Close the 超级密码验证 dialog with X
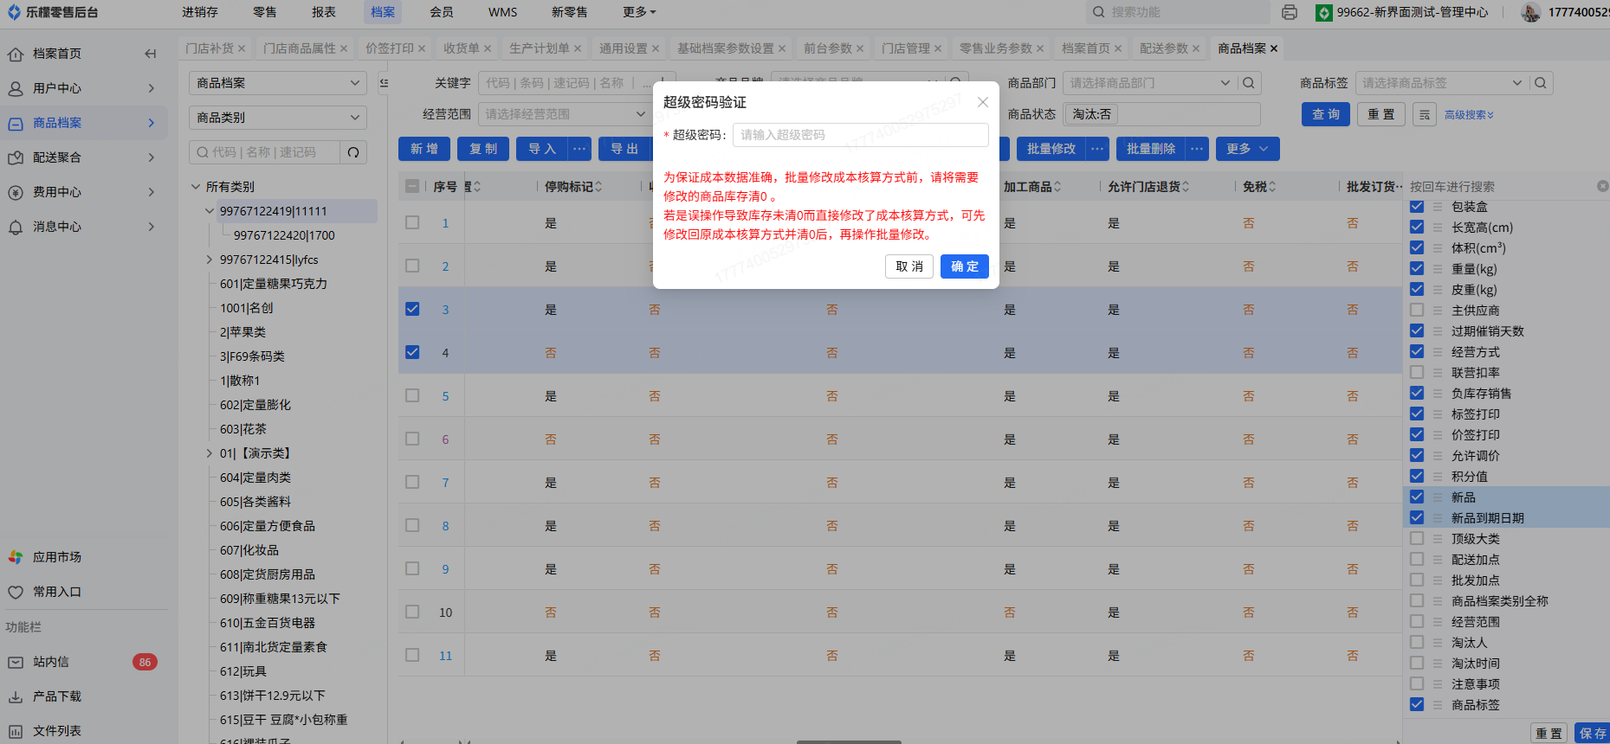 (982, 102)
